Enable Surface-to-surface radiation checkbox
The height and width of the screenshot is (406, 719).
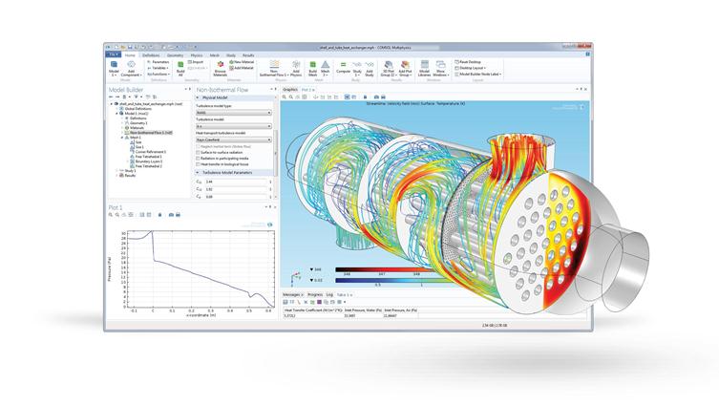pyautogui.click(x=196, y=152)
